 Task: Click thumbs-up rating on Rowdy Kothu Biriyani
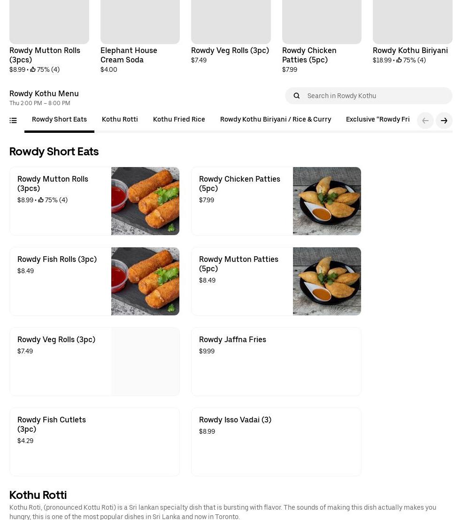[399, 60]
